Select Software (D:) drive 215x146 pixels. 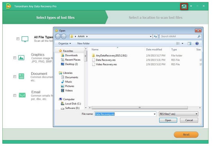pyautogui.click(x=70, y=108)
